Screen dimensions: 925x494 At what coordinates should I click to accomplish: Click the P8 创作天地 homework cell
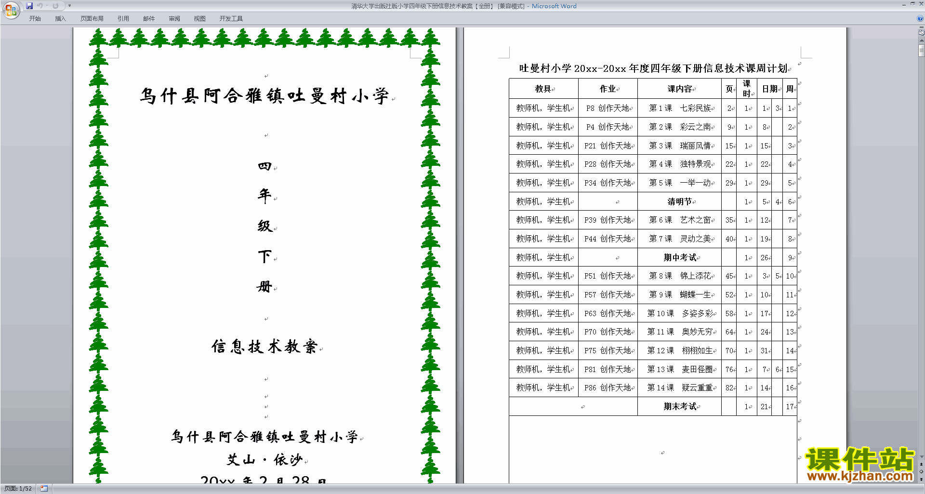[608, 108]
